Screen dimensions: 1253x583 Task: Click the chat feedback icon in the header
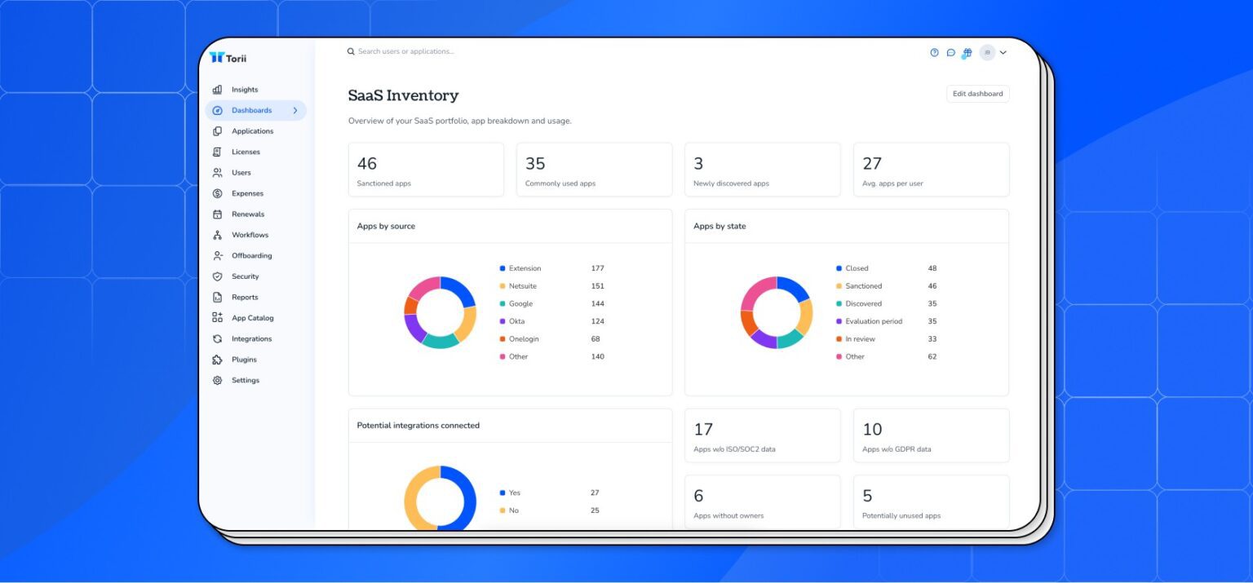point(950,52)
